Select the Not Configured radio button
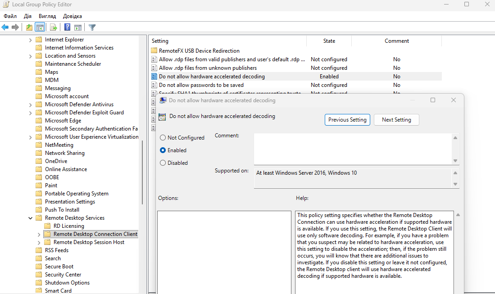495x294 pixels. coord(163,138)
